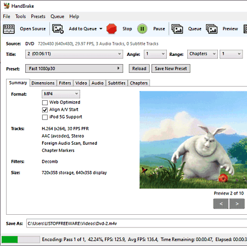Go to next preview image button

coord(237,204)
